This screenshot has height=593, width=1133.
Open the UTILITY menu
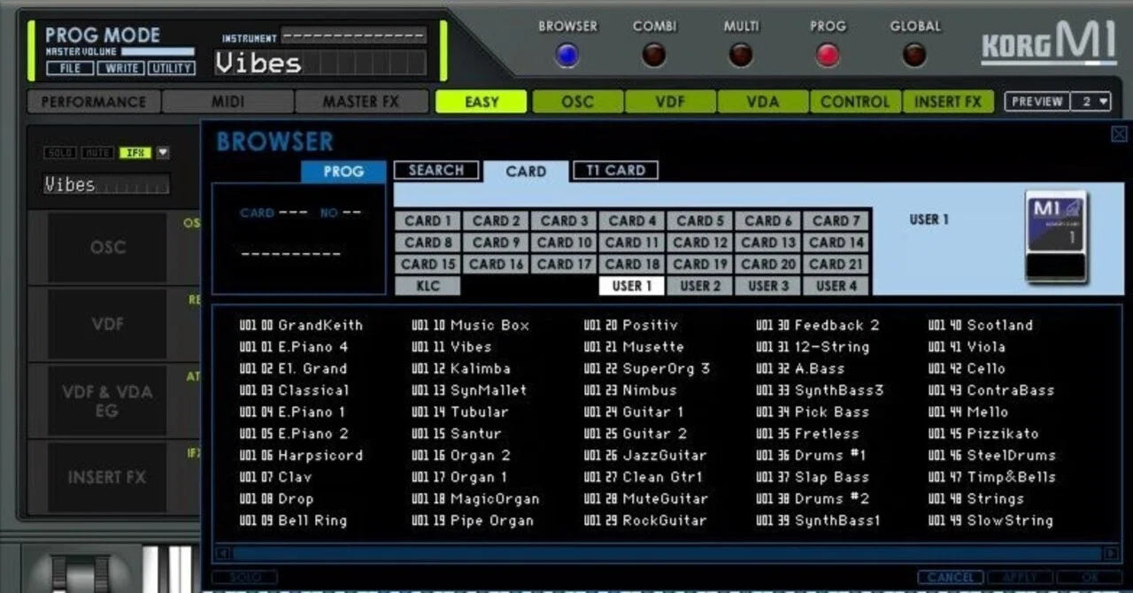coord(171,68)
